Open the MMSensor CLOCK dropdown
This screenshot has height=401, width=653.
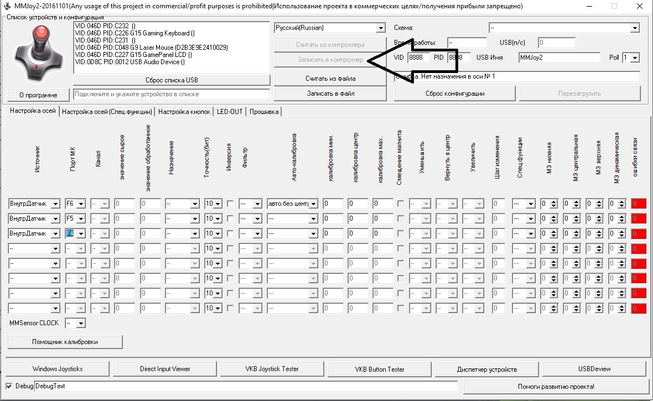point(75,323)
